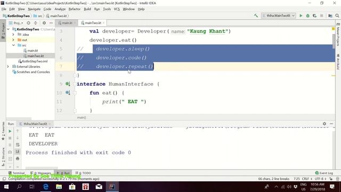Viewport: 341px width, 192px height.
Task: Select KotlinStepTwo.iml in the project tree
Action: coord(33,61)
